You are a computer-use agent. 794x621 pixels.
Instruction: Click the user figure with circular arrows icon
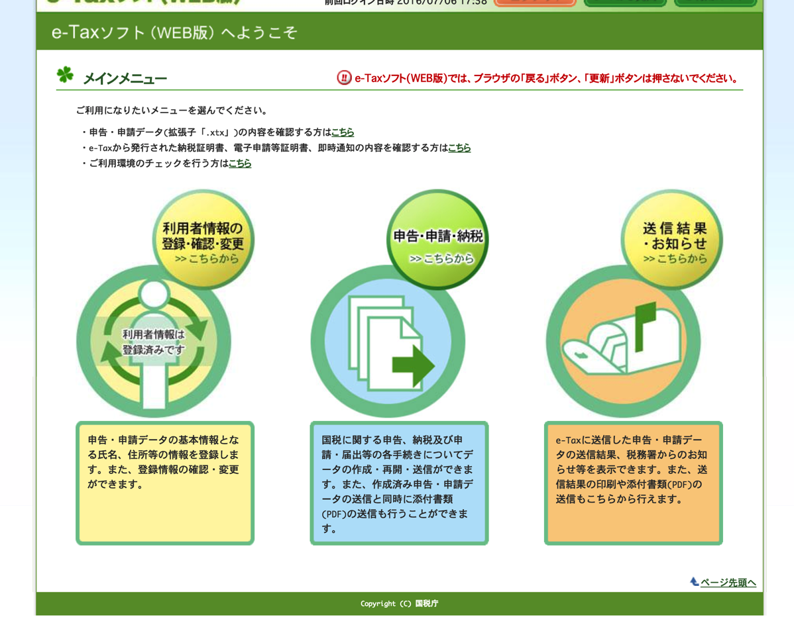(x=154, y=342)
